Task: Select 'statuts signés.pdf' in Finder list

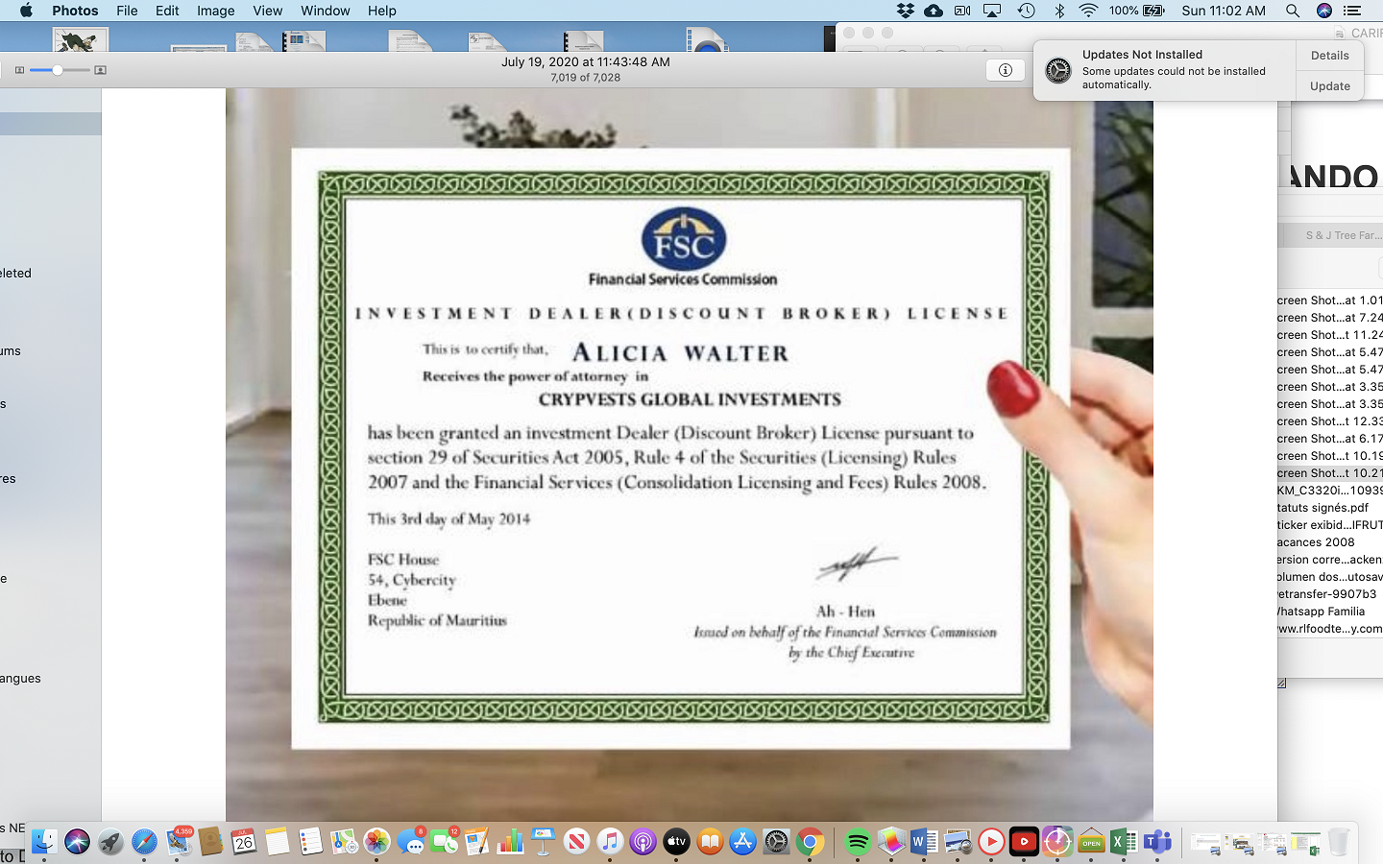Action: (x=1323, y=507)
